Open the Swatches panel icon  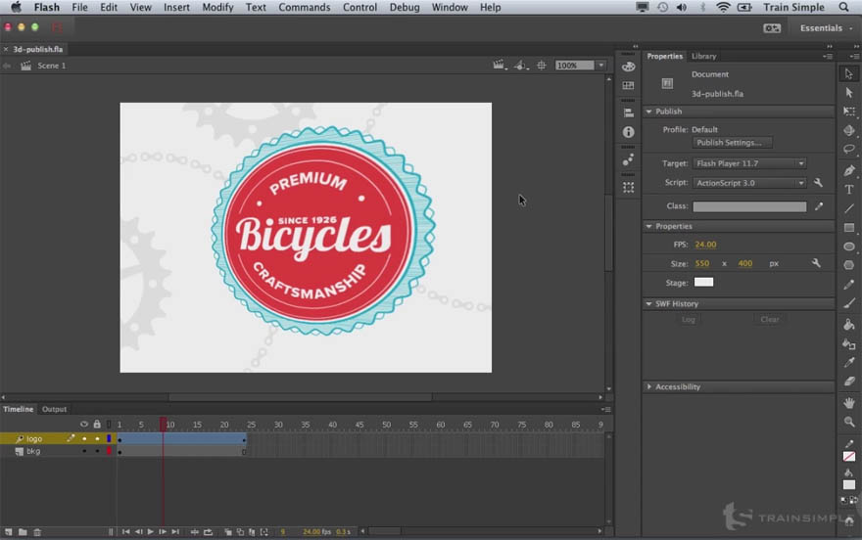click(628, 86)
